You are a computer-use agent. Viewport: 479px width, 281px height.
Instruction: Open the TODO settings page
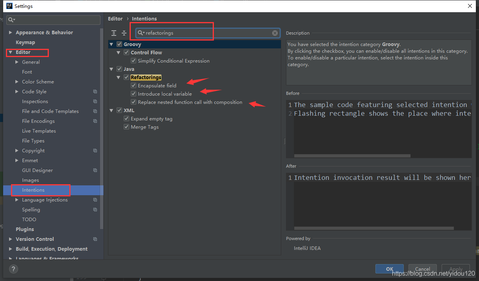29,220
